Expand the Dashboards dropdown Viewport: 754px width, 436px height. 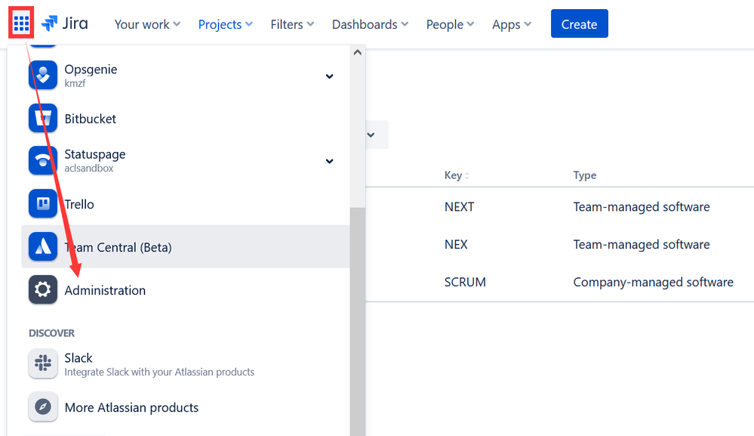tap(370, 24)
